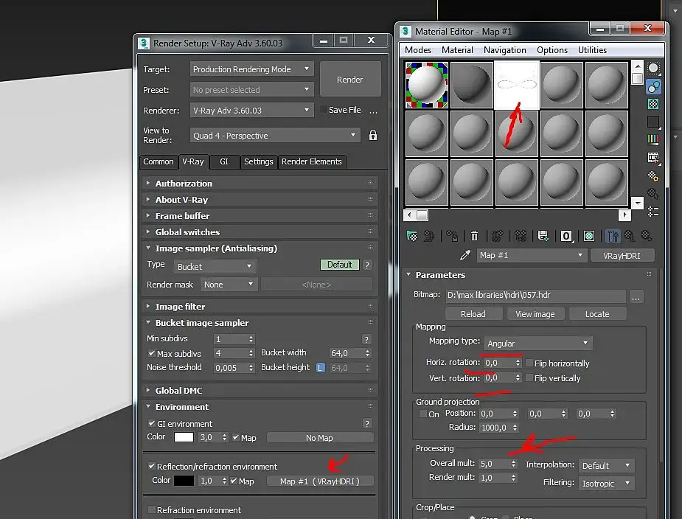
Task: Click the Material ID Channel 0 icon
Action: tap(566, 236)
